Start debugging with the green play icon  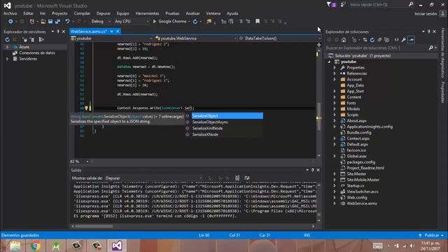[155, 22]
